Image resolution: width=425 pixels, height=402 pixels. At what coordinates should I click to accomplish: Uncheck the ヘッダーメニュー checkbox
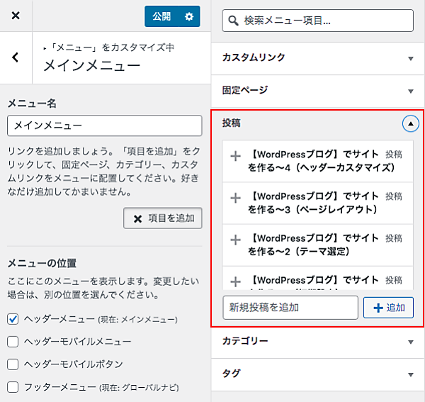click(13, 319)
